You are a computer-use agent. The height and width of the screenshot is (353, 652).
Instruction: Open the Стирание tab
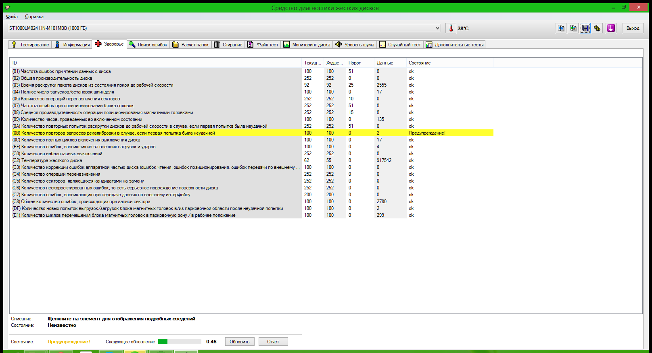coord(228,45)
